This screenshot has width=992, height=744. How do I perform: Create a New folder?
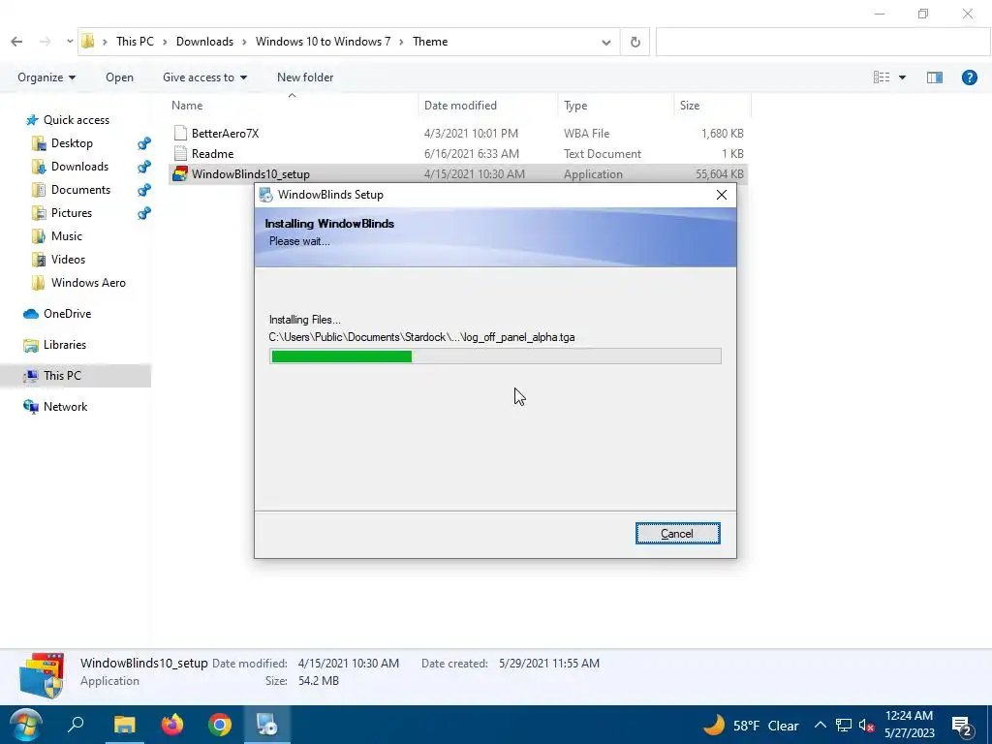(x=305, y=77)
